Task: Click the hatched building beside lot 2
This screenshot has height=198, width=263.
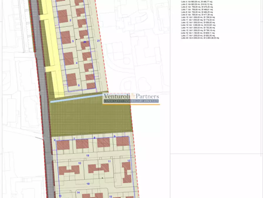Action: click(x=62, y=16)
